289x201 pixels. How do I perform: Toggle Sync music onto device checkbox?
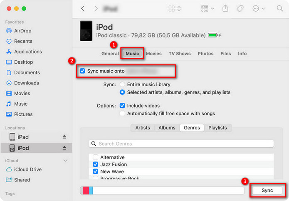82,71
